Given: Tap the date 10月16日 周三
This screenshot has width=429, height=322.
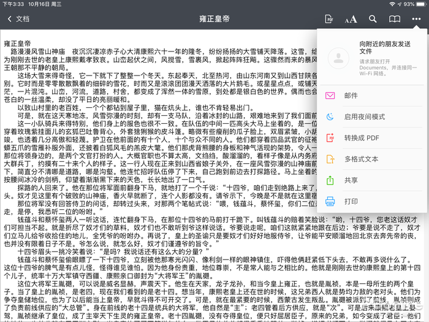Looking at the screenshot, I should (45, 4).
